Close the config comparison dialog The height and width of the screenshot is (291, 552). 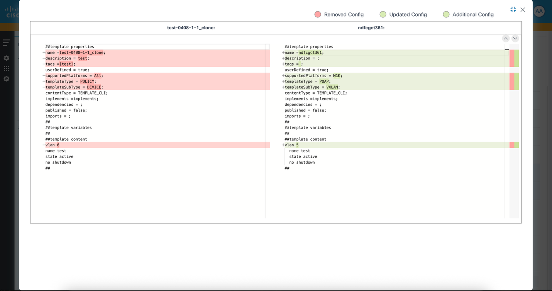[x=523, y=10]
